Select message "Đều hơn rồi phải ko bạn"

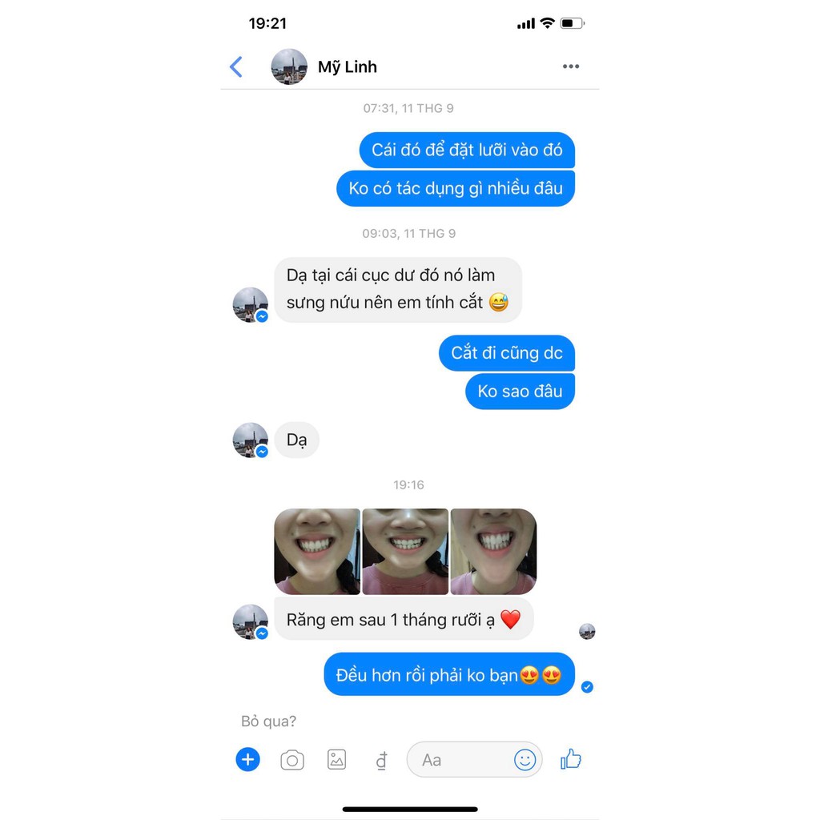(449, 674)
